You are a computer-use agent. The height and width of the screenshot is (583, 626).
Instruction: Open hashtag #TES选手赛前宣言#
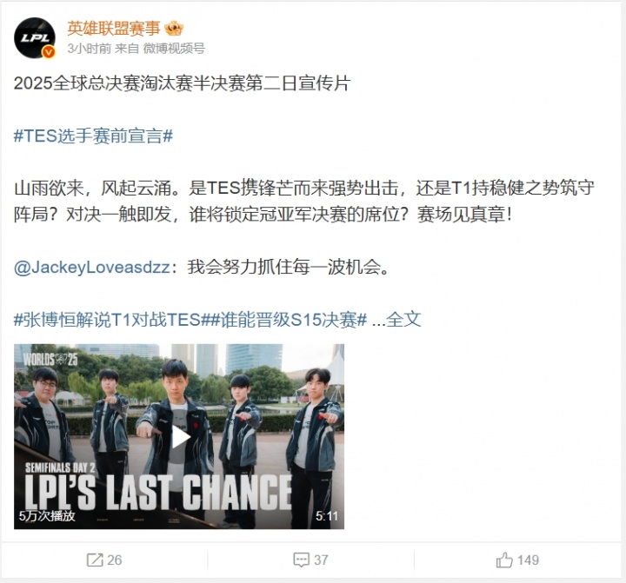point(93,136)
